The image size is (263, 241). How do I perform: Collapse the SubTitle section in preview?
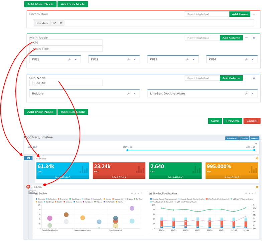click(x=257, y=187)
